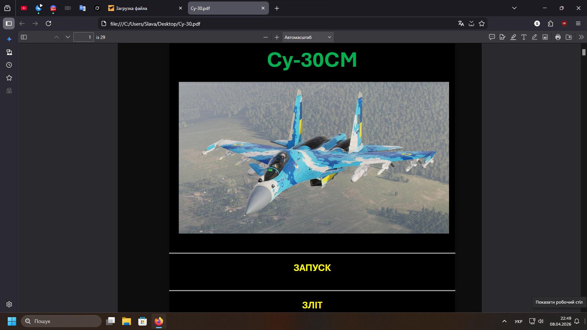Click the ЗЛІТ link in PDF
The width and height of the screenshot is (587, 330).
point(312,305)
